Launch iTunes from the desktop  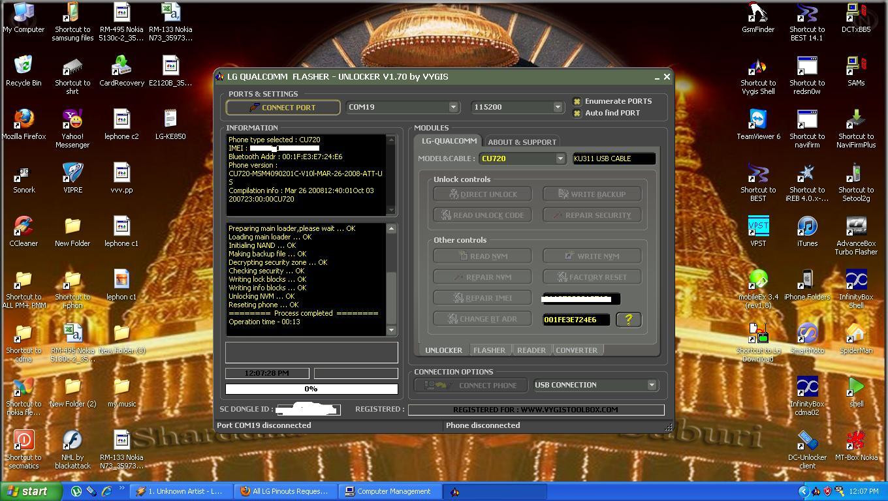click(807, 232)
